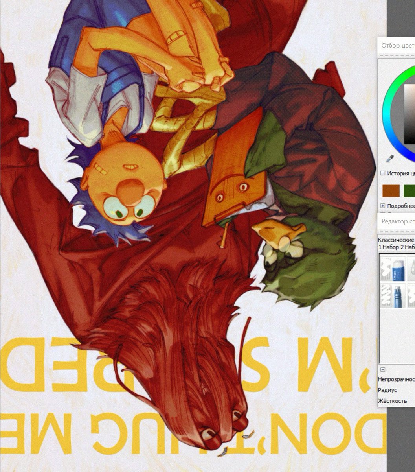This screenshot has height=472, width=415.
Task: Select the eyedropper color picker tool
Action: (390, 159)
